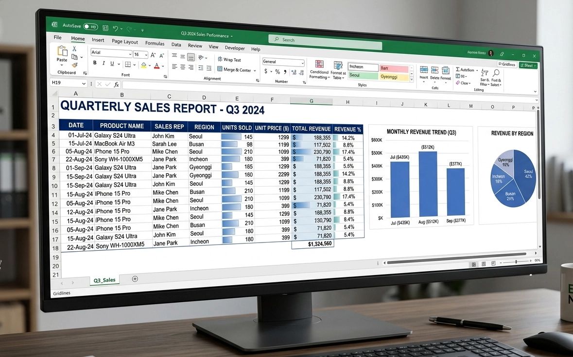Toggle Bold formatting
Screen dimensions: 573x357
tap(95, 63)
